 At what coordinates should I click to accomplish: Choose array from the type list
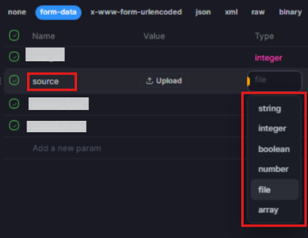click(x=274, y=210)
